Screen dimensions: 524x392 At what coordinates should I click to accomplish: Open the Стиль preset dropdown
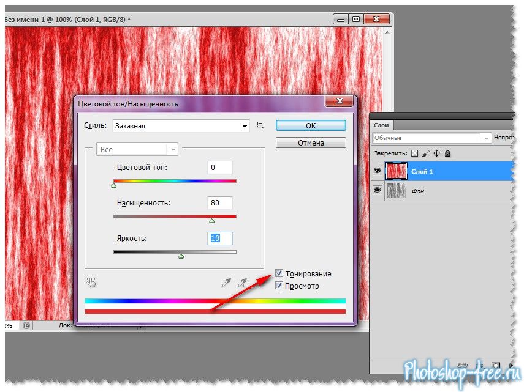pyautogui.click(x=181, y=126)
